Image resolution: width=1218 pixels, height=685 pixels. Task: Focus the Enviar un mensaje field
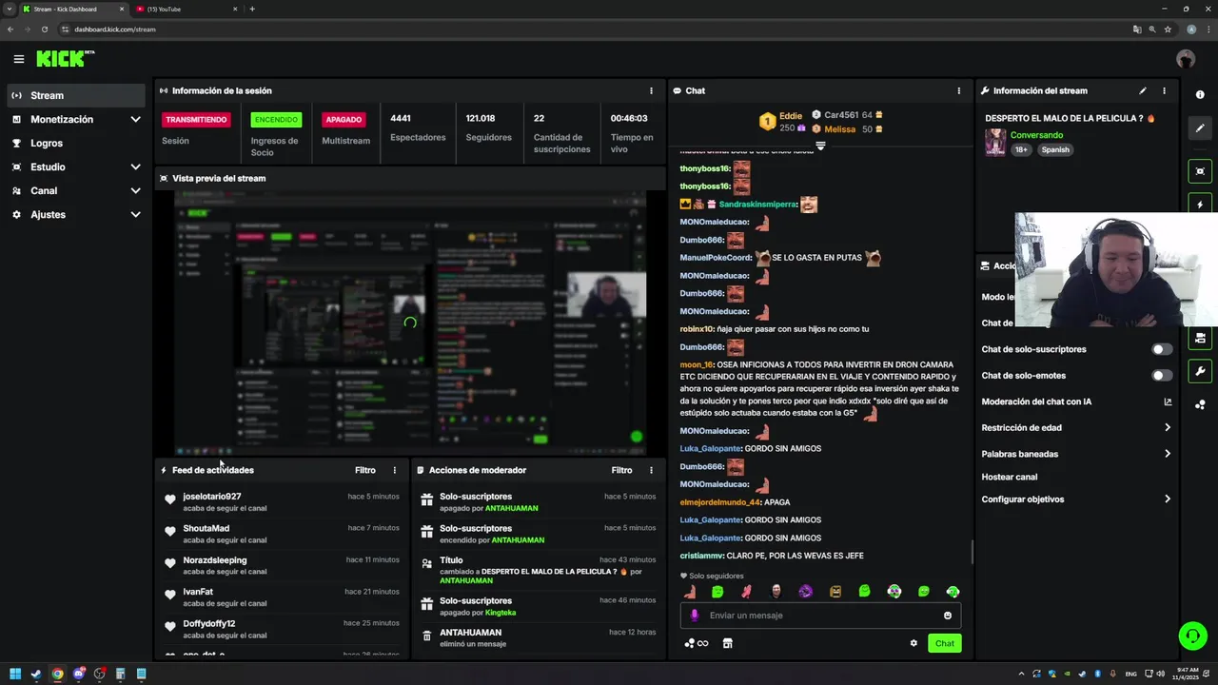(x=820, y=616)
